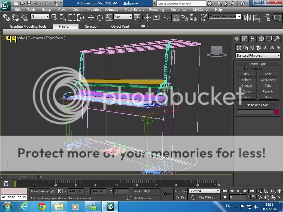Switch to Cameras create category
Viewport: 283px width, 212px height.
(x=259, y=48)
